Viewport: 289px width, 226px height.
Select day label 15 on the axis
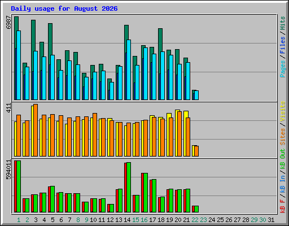pyautogui.click(x=135, y=220)
